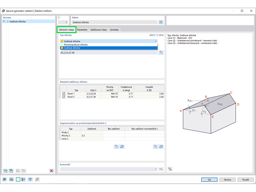The width and height of the screenshot is (256, 192).
Task: Click the Bez zatížení rovnoběžně s column header
Action: (145, 129)
